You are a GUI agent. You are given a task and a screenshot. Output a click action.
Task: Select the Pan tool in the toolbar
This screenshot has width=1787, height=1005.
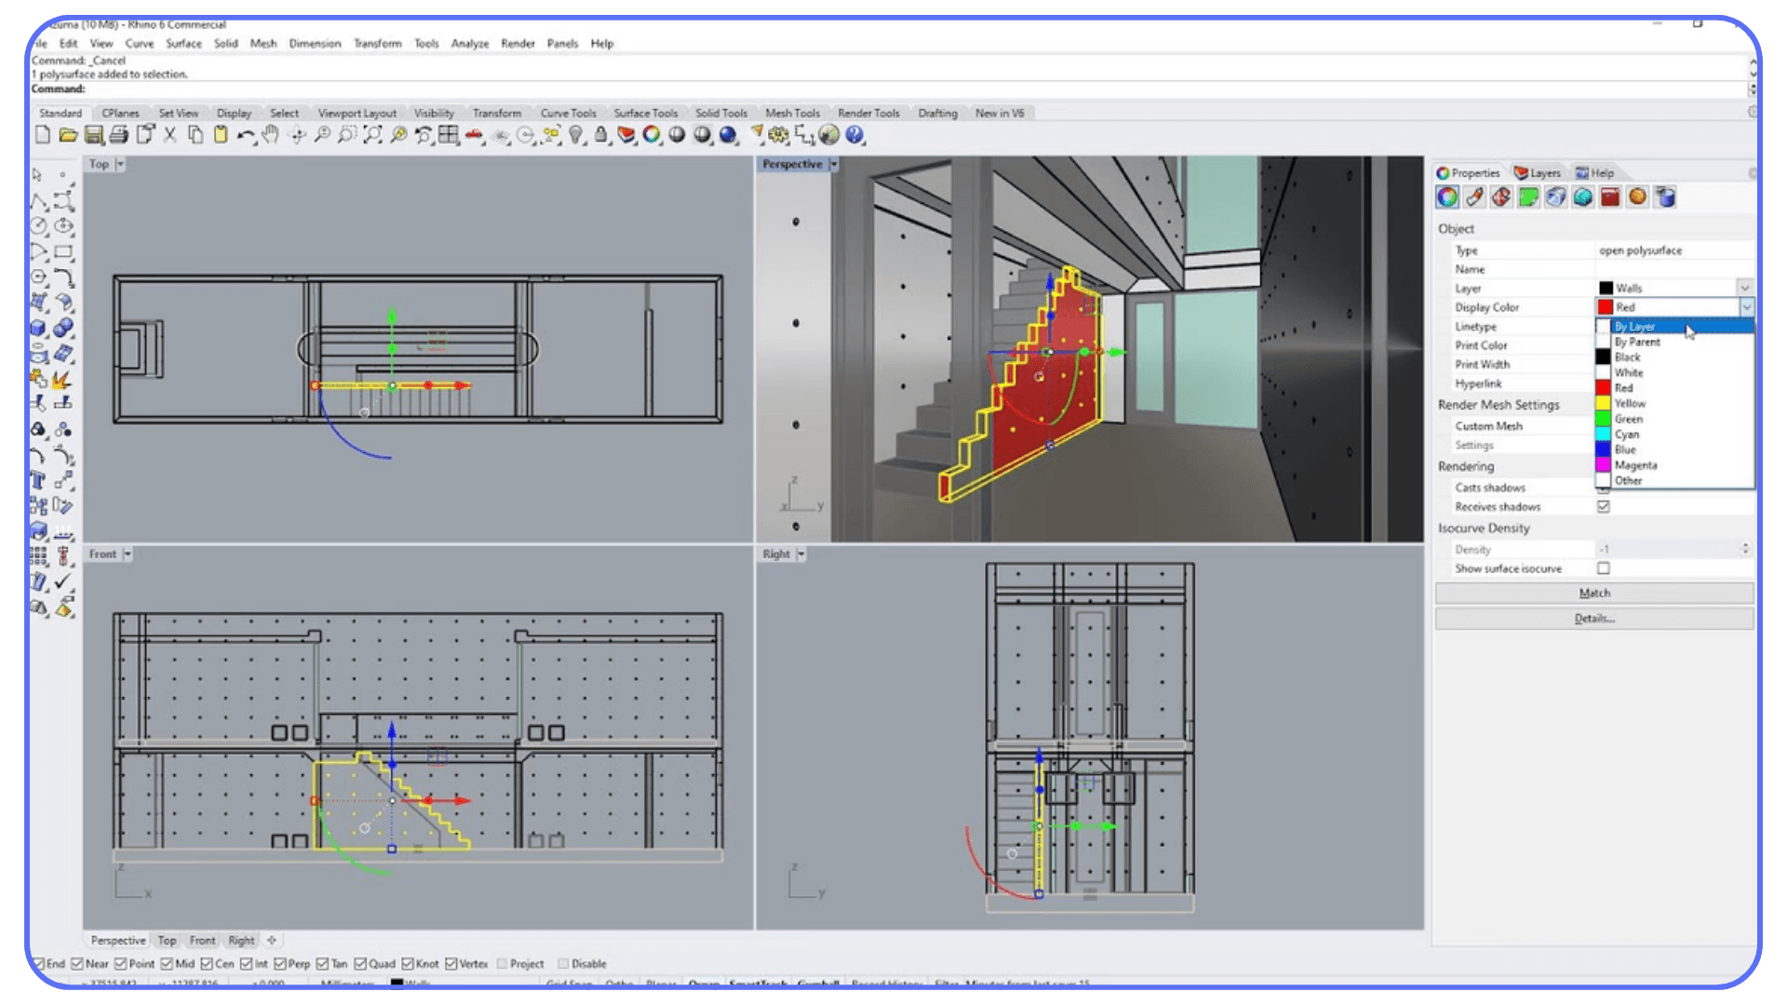[x=270, y=135]
